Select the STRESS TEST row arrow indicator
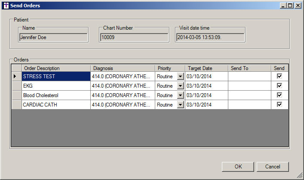This screenshot has height=180, width=304. [16, 76]
